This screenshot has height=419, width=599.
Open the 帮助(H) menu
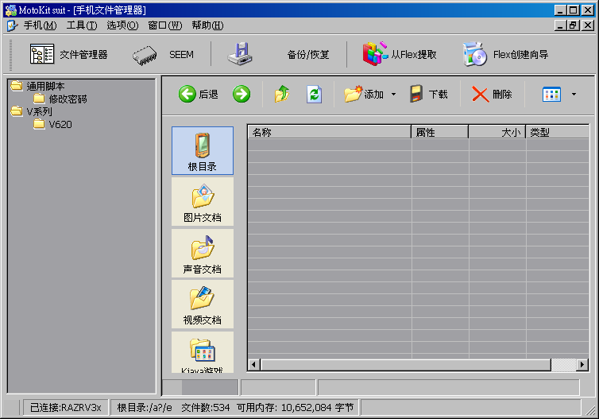click(207, 25)
